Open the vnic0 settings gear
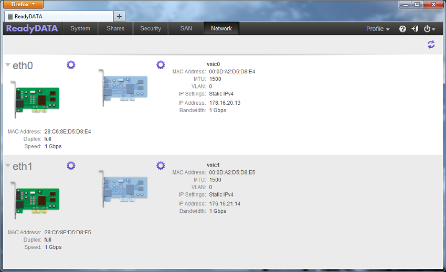The width and height of the screenshot is (446, 272). (x=161, y=65)
